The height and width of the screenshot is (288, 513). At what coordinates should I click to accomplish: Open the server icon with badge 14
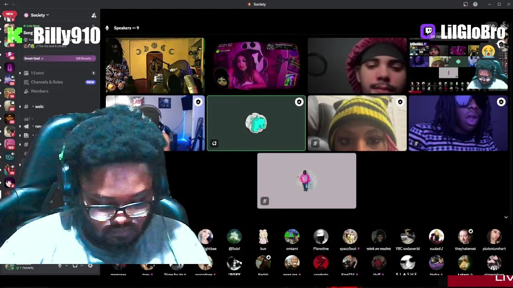click(x=10, y=92)
